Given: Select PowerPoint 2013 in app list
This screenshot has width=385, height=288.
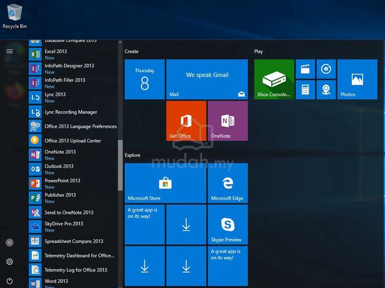Looking at the screenshot, I should click(x=73, y=183).
